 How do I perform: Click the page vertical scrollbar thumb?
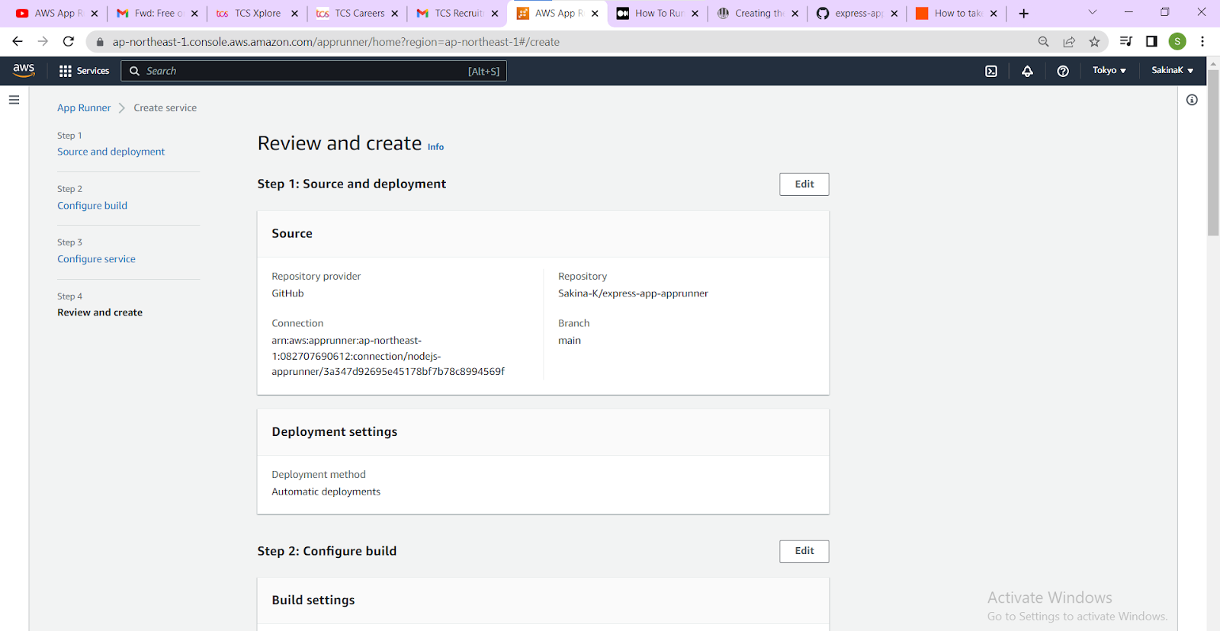click(x=1213, y=152)
